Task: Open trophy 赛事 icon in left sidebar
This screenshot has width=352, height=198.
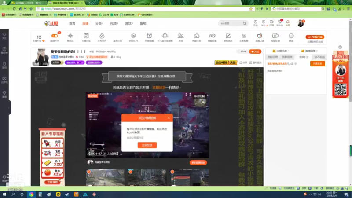Action: tap(4, 94)
